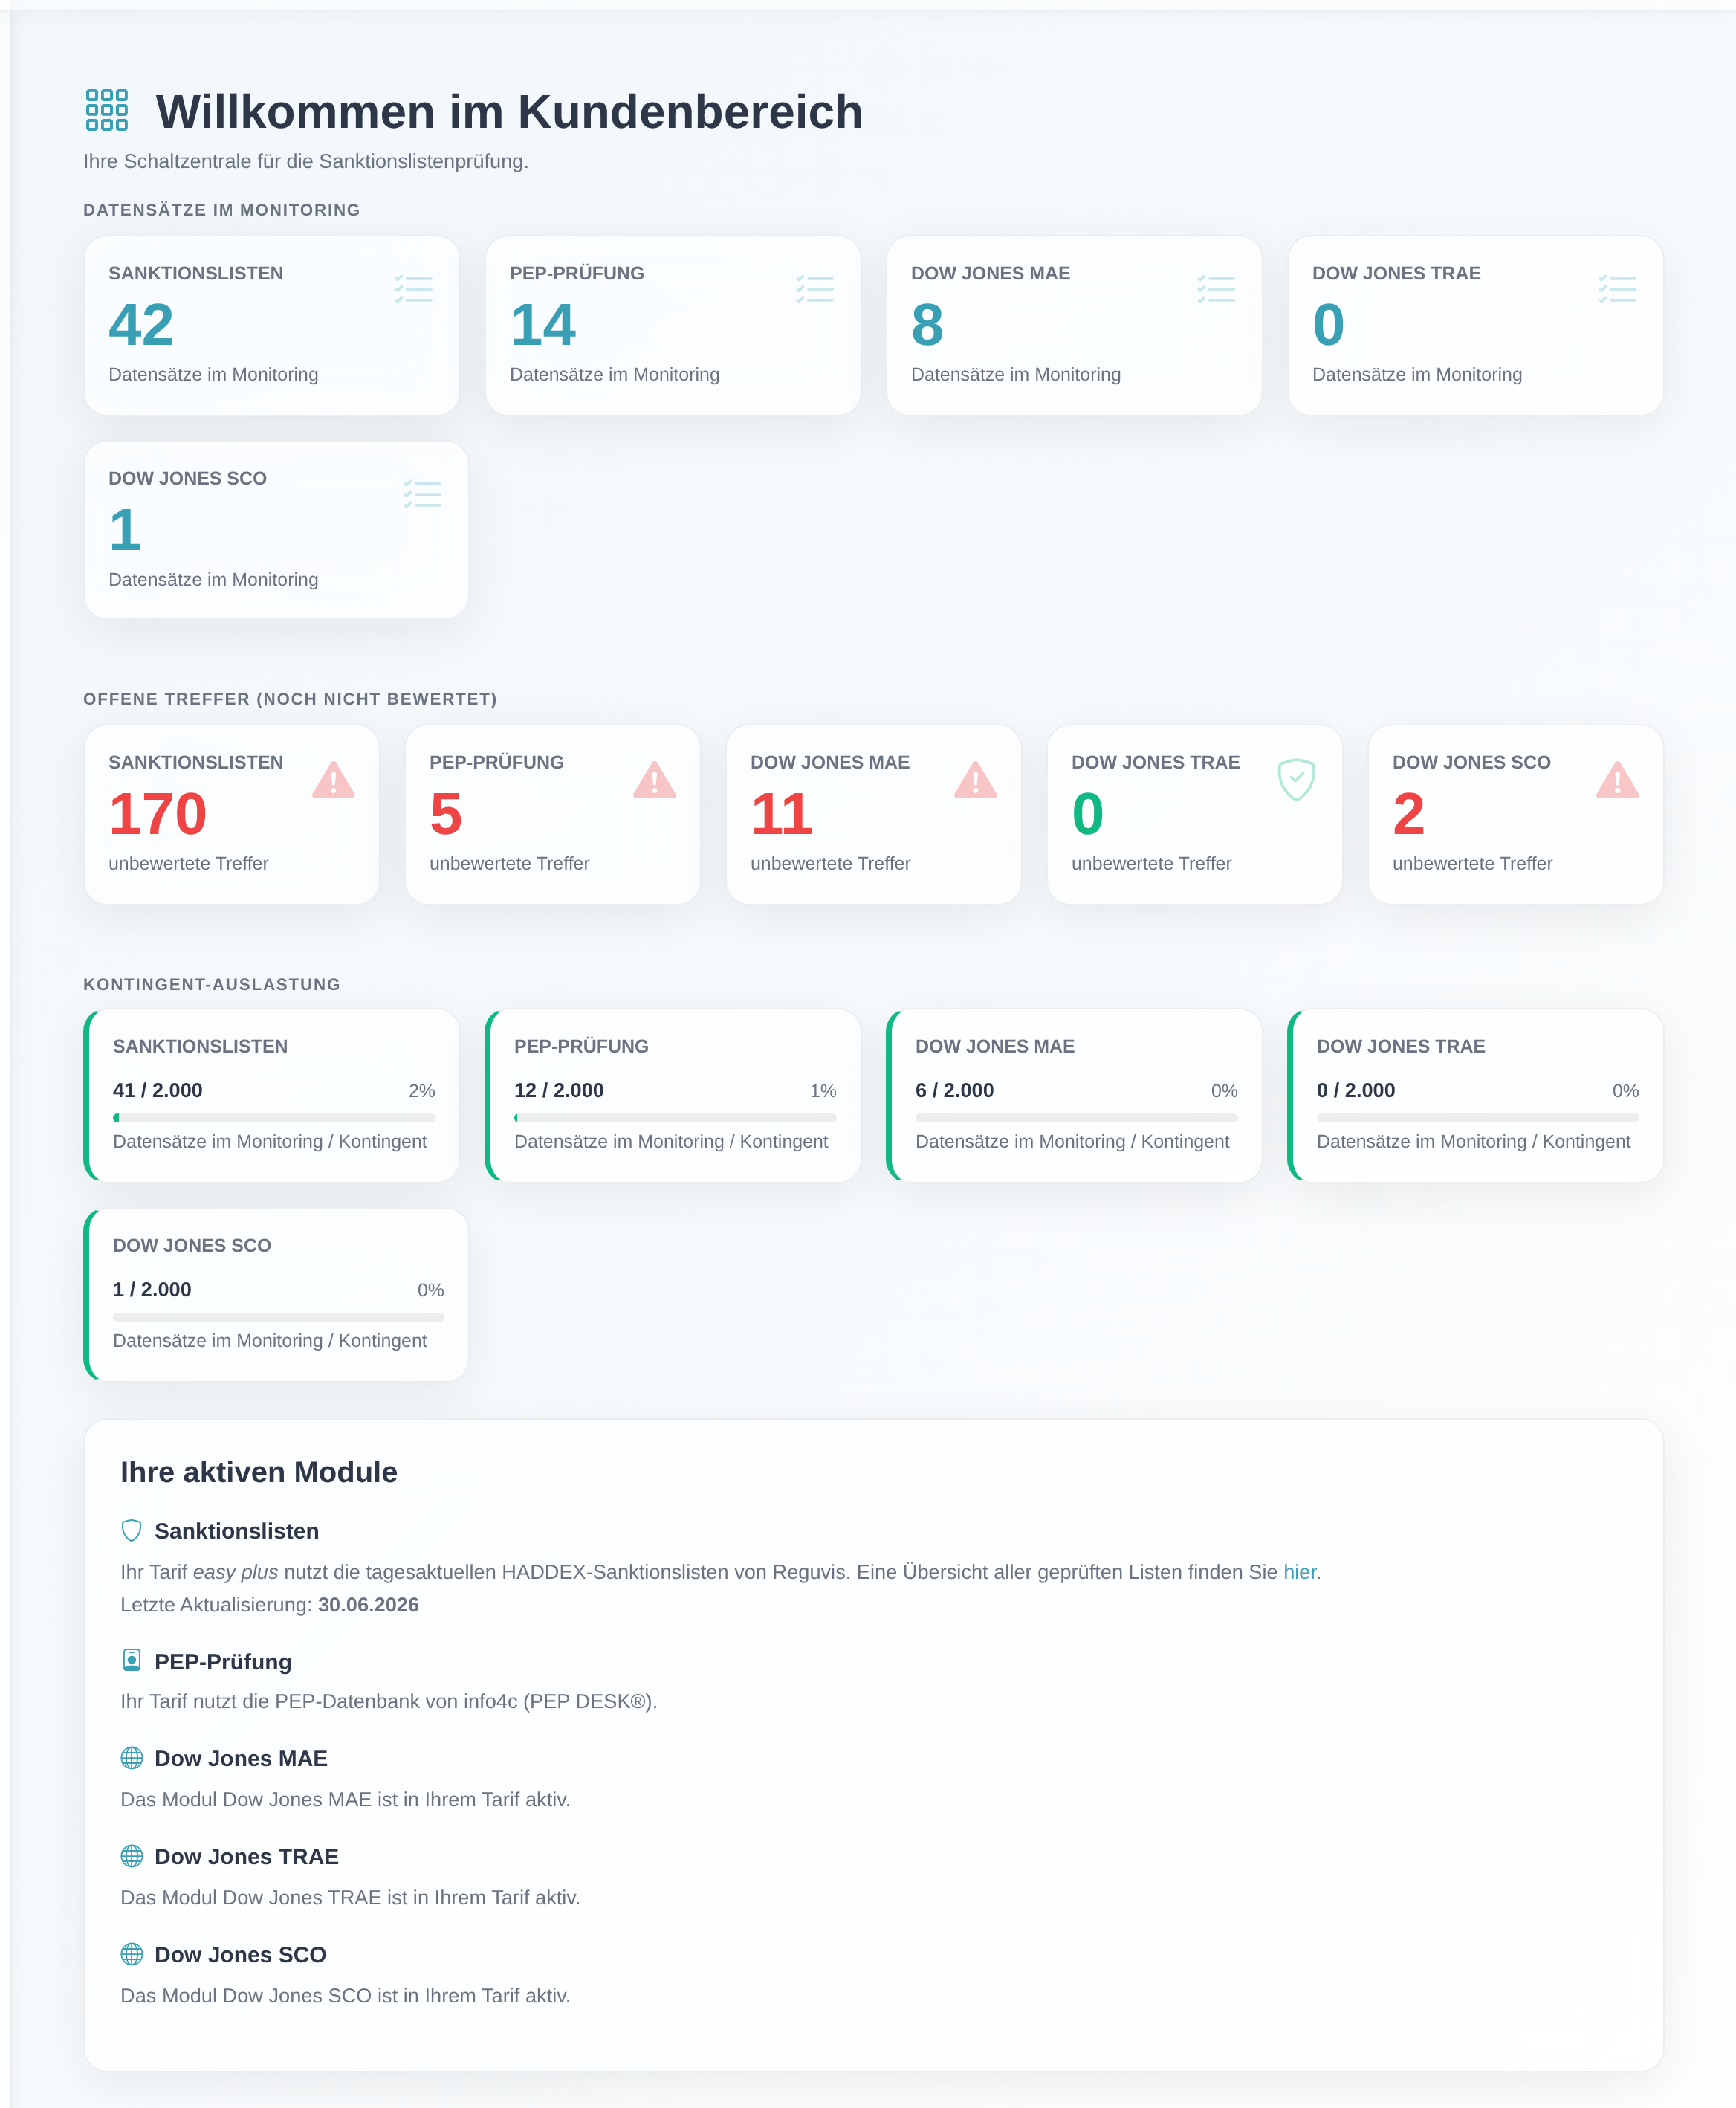Click the globe icon next to Dow Jones SCO module
This screenshot has height=2108, width=1736.
[x=131, y=1954]
